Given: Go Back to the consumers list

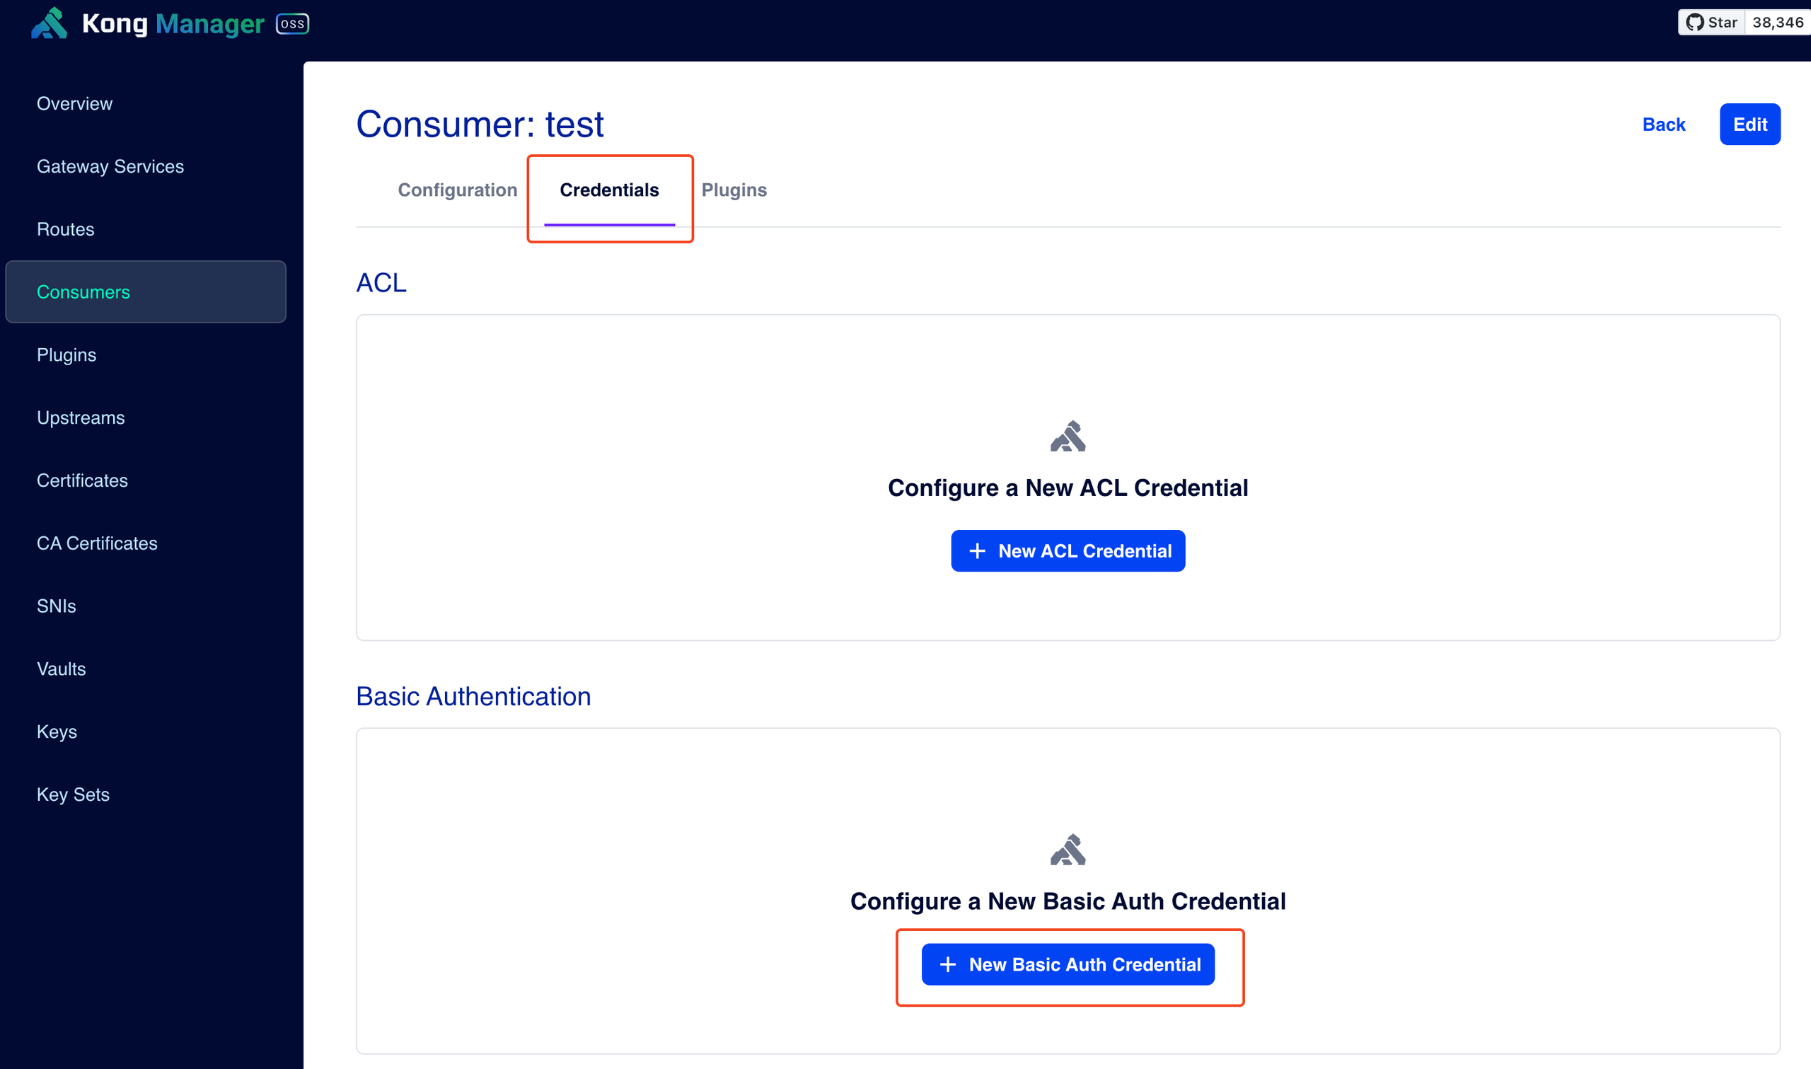Looking at the screenshot, I should [x=1663, y=125].
